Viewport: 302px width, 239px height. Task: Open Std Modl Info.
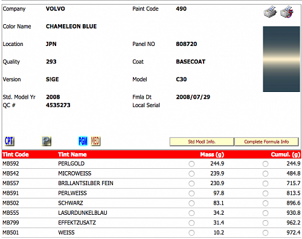[x=202, y=142]
